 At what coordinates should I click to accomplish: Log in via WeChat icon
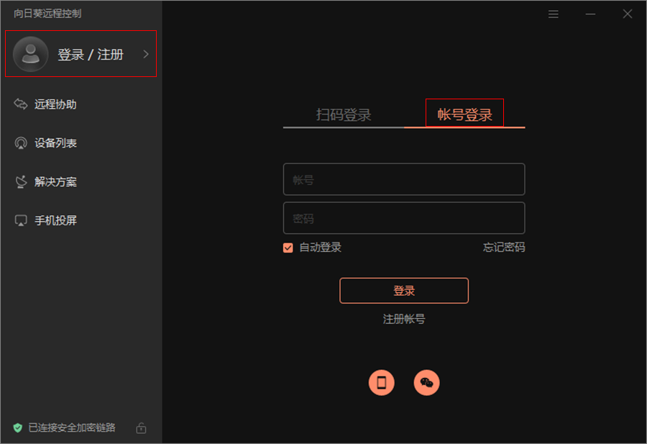(426, 382)
